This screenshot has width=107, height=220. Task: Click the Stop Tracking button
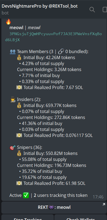coord(28,217)
